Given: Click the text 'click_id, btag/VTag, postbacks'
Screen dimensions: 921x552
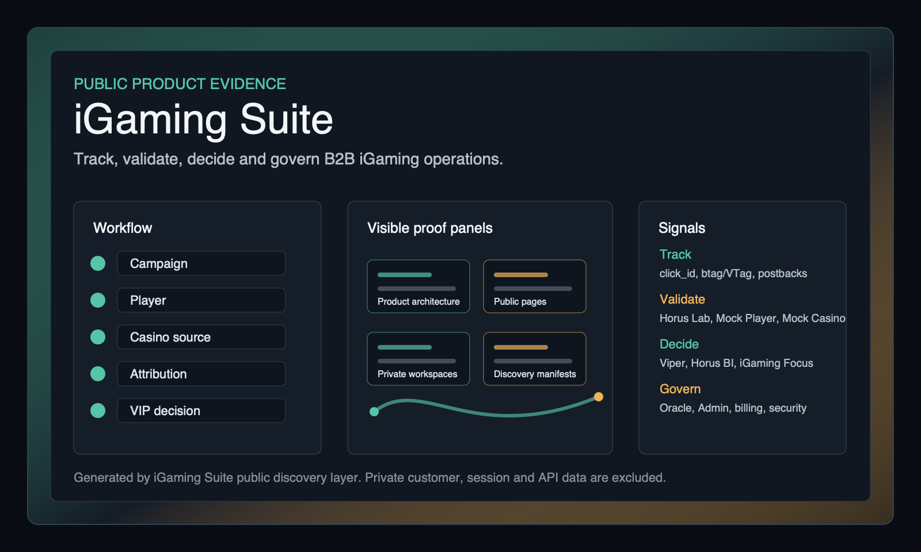Looking at the screenshot, I should (x=733, y=274).
